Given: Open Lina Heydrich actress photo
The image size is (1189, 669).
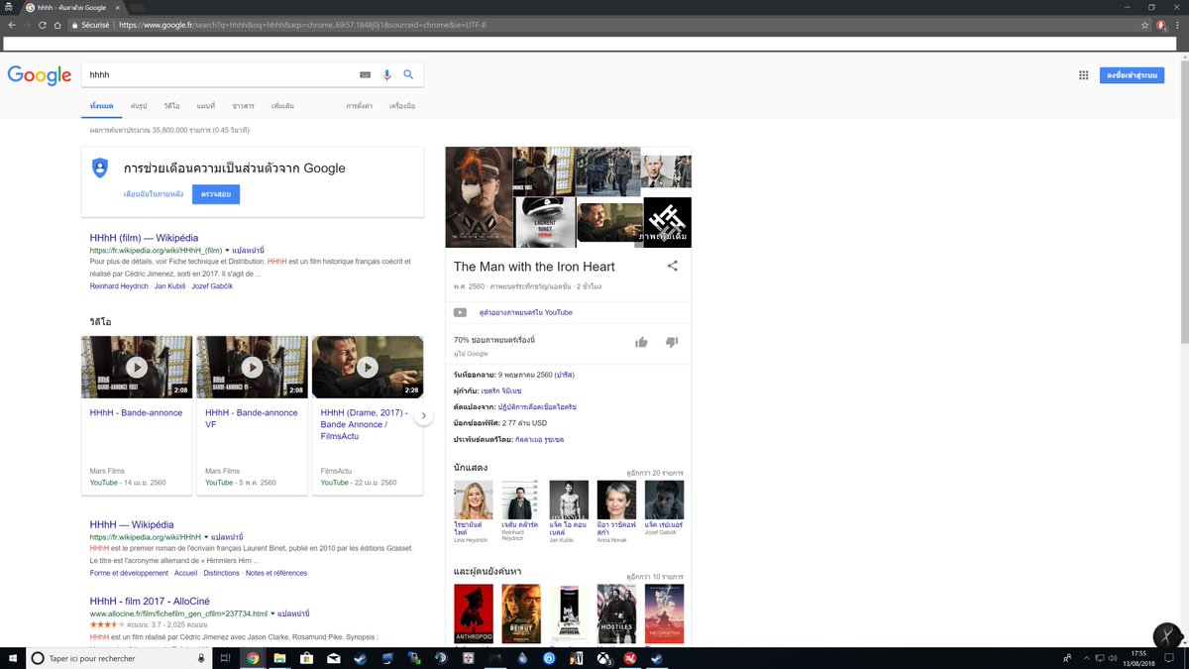Looking at the screenshot, I should point(474,500).
